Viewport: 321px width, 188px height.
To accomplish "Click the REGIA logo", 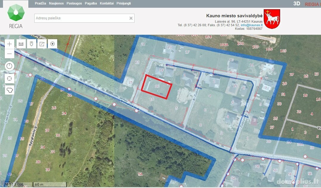I will coord(16,16).
